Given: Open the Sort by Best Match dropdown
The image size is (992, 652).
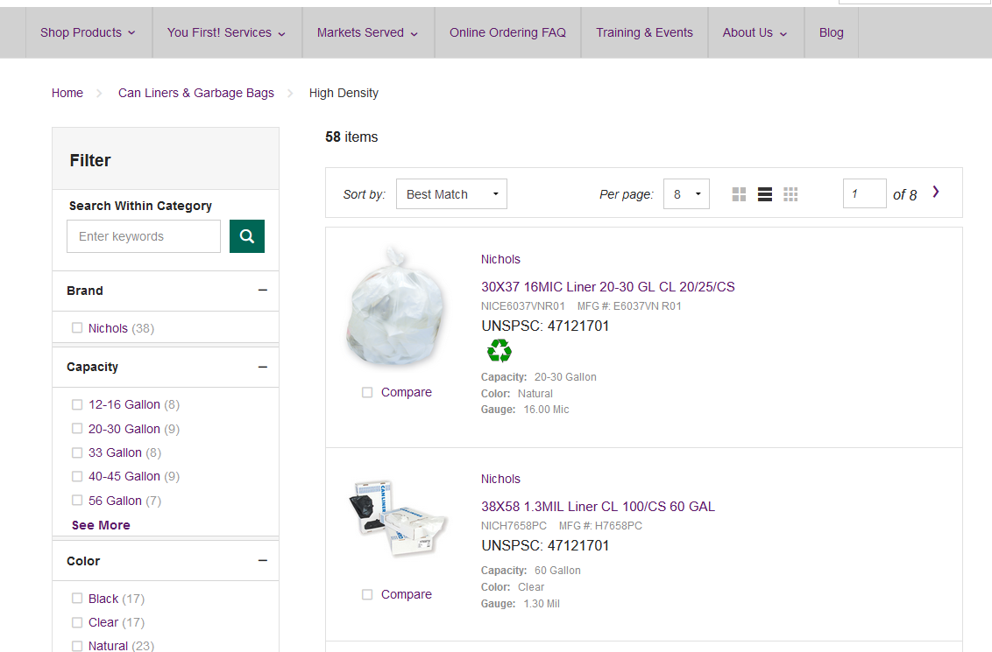Looking at the screenshot, I should (451, 194).
